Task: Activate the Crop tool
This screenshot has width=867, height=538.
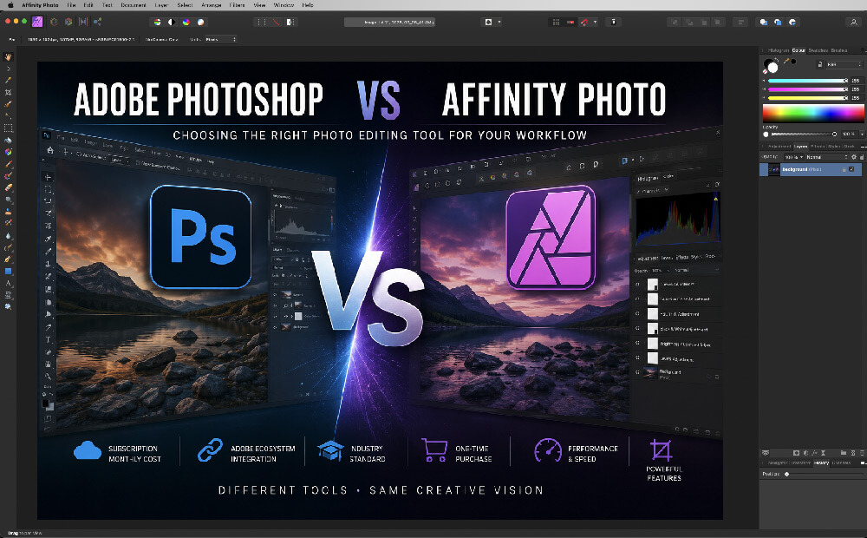Action: coord(8,93)
